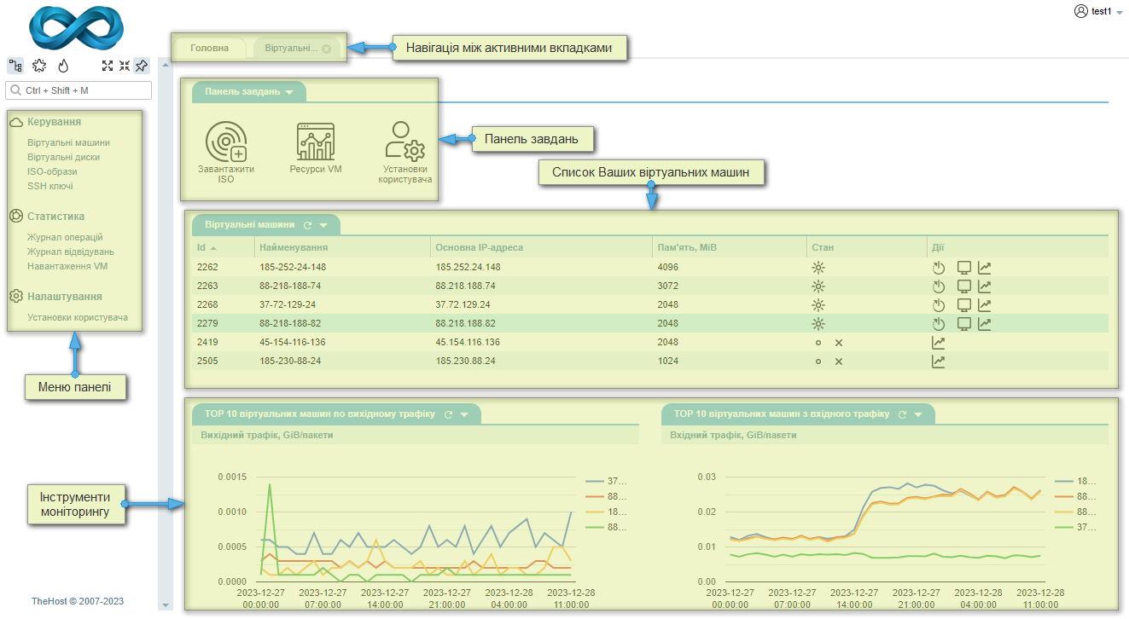Click the menu scrollbar down arrow
The width and height of the screenshot is (1129, 619).
tap(166, 605)
